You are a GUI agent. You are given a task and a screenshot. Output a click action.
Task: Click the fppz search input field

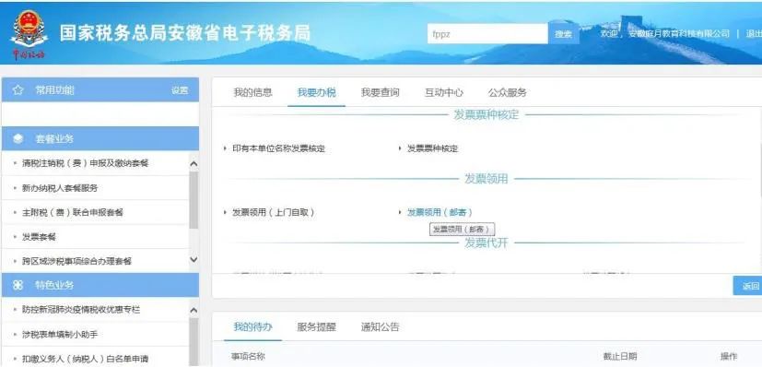coord(487,34)
